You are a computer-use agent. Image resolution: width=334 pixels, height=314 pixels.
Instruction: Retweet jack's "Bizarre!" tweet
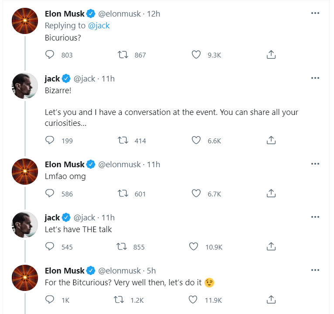point(123,140)
